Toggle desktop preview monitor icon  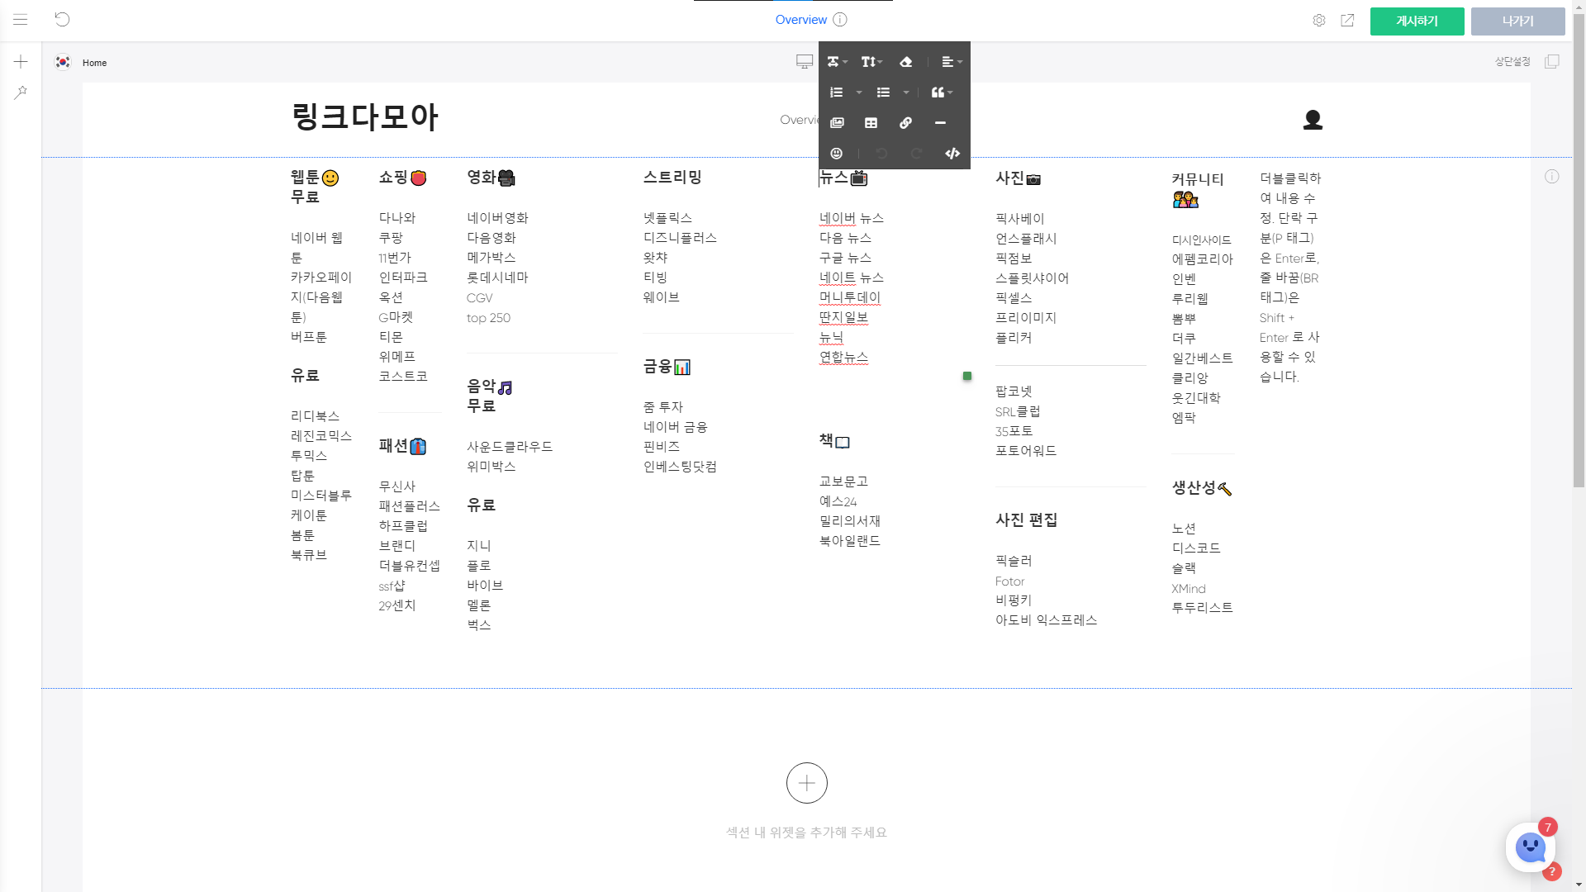(804, 62)
